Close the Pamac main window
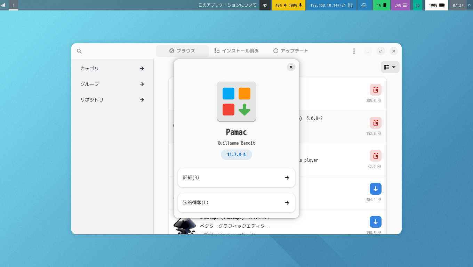473x267 pixels. pyautogui.click(x=394, y=51)
